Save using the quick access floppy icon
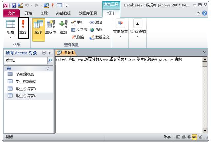Image resolution: width=211 pixels, height=143 pixels. (x=14, y=5)
